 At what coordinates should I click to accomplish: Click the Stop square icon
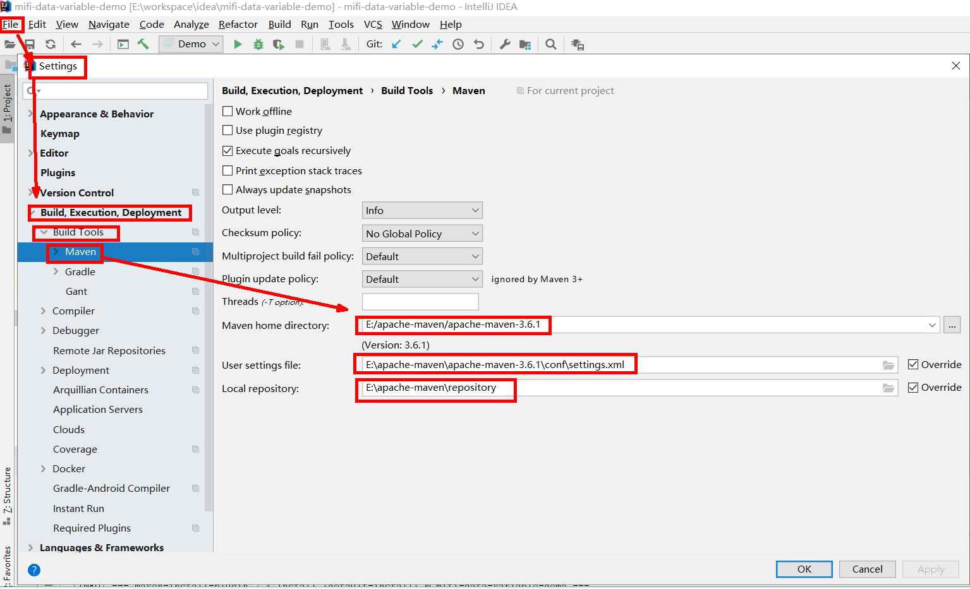coord(300,44)
